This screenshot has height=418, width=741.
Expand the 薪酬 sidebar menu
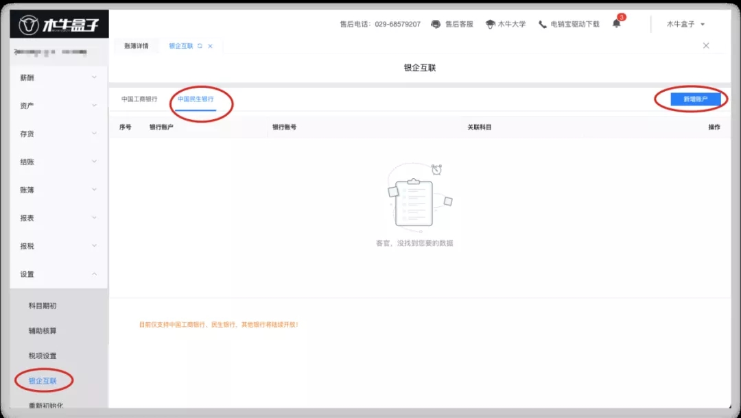click(58, 77)
